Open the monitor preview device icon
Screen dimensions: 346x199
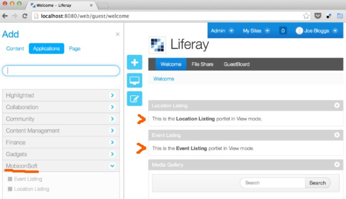click(134, 80)
